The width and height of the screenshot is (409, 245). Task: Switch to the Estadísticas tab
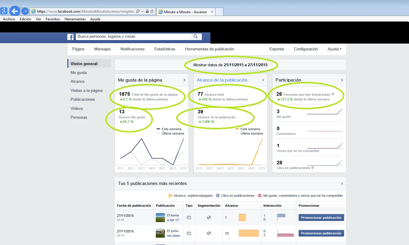(165, 49)
